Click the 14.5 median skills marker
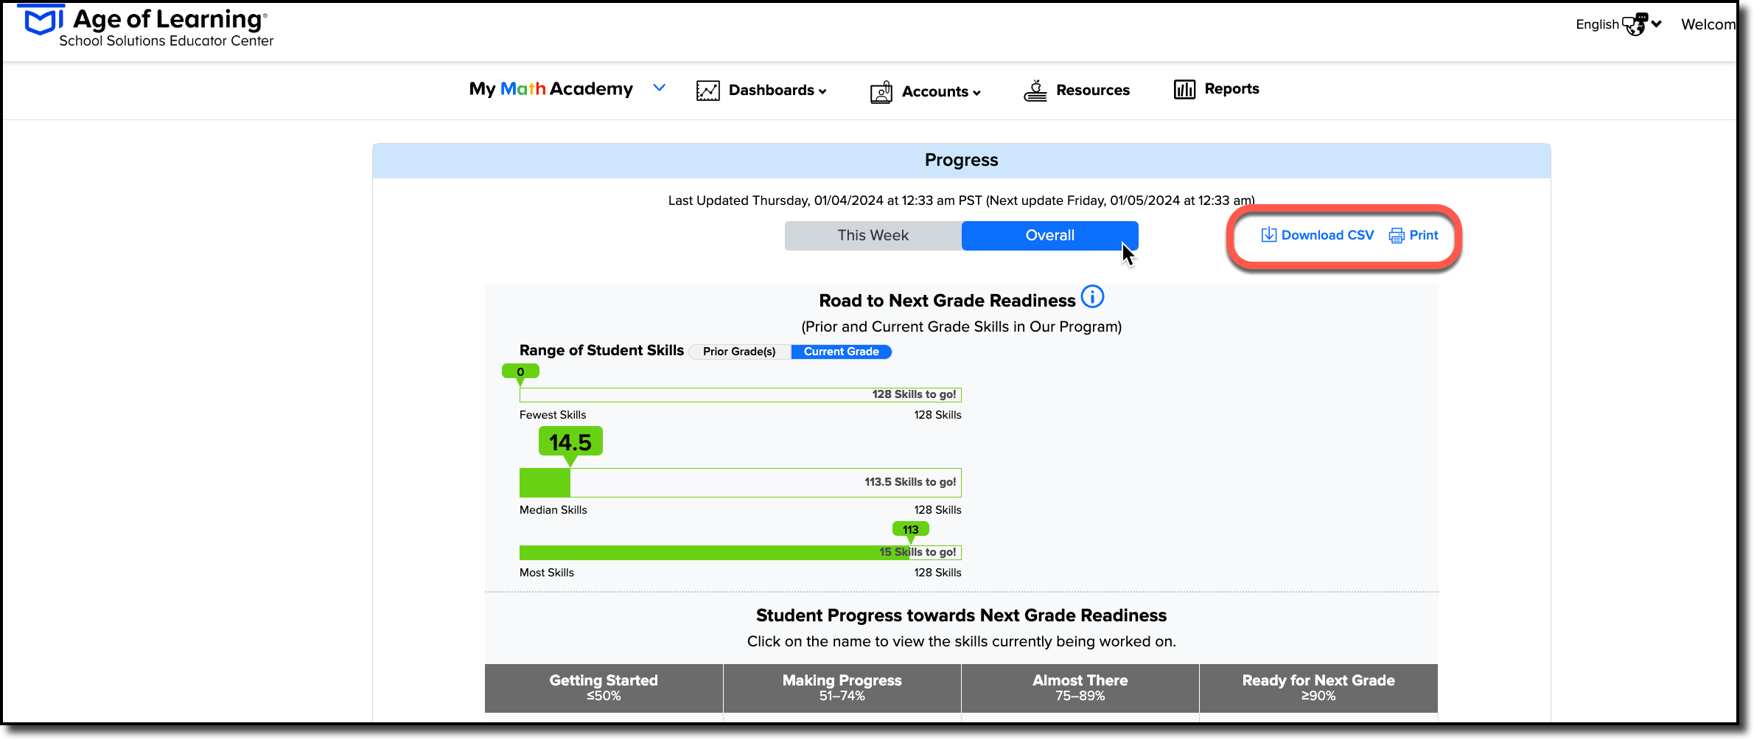This screenshot has width=1754, height=740. point(570,442)
